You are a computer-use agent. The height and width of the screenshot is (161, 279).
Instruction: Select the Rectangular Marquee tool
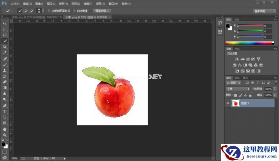click(x=5, y=29)
